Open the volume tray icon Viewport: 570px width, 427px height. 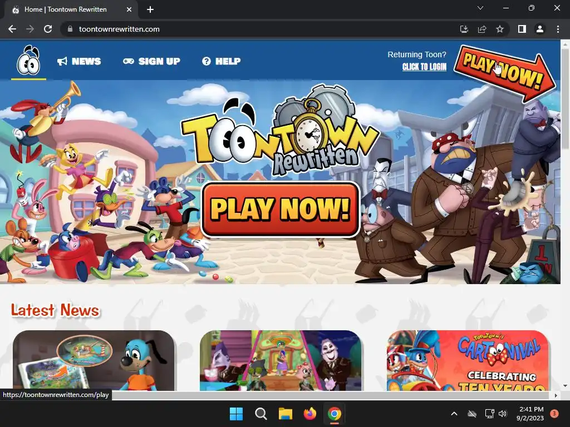click(x=503, y=414)
